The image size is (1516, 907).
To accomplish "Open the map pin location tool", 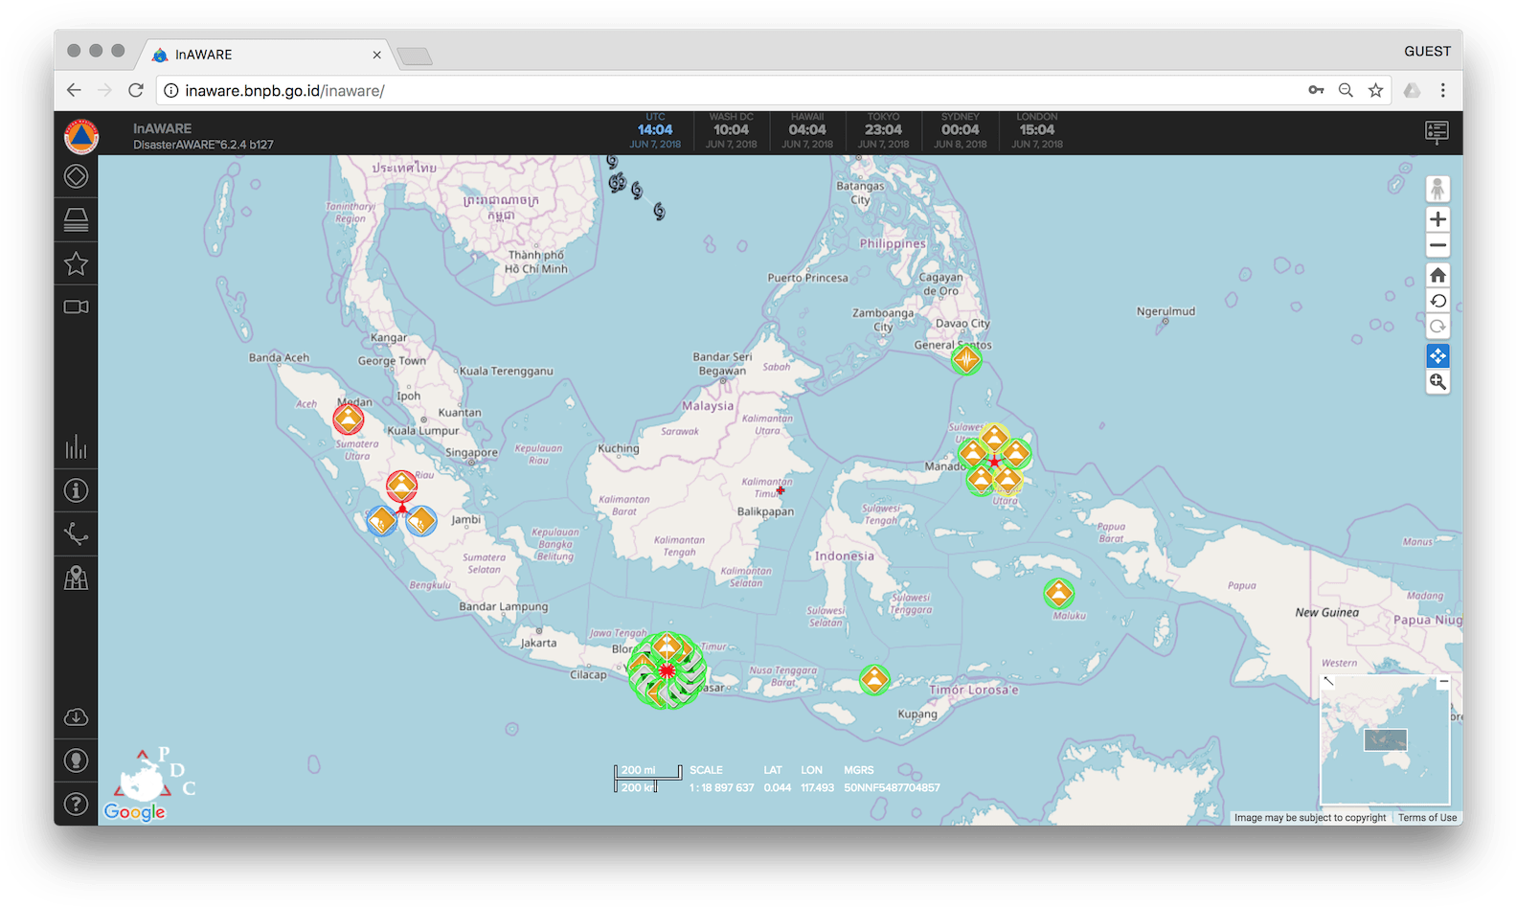I will pos(76,578).
